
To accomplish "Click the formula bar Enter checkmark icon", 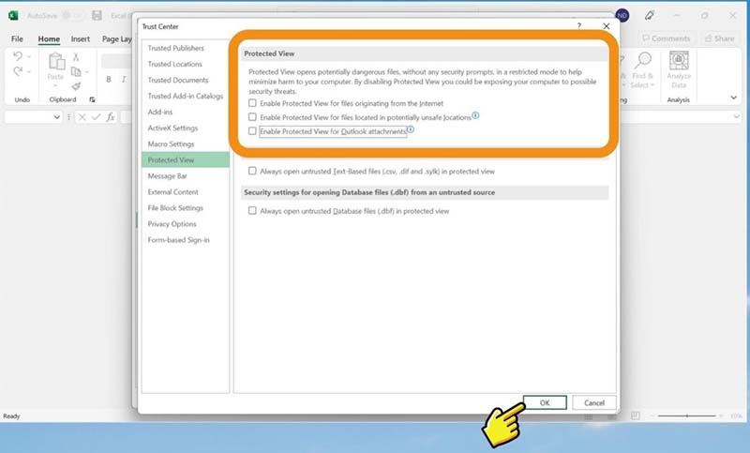I will pyautogui.click(x=96, y=116).
